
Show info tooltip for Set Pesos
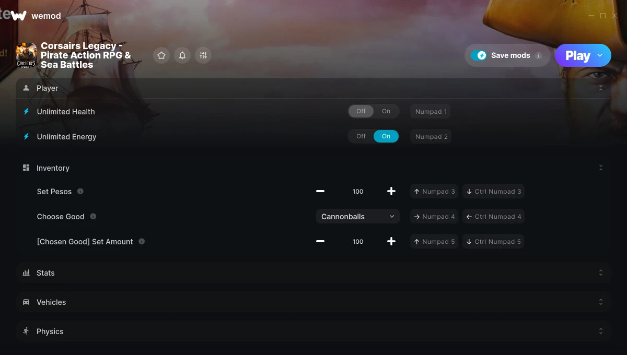click(x=80, y=191)
